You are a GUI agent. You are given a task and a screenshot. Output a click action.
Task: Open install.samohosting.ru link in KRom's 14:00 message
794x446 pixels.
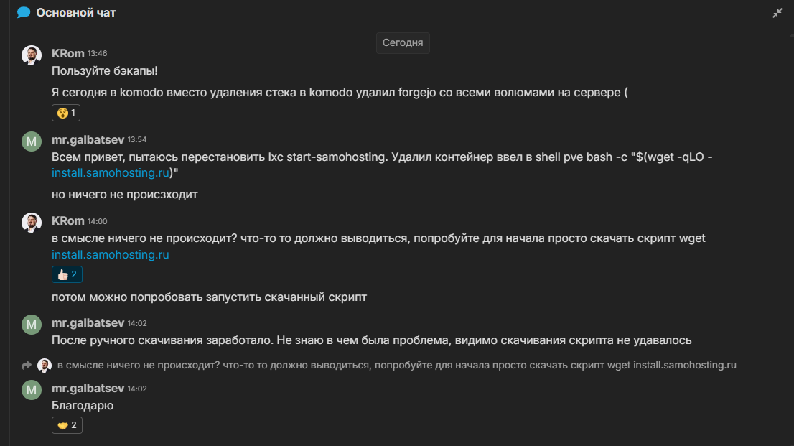[x=111, y=254]
